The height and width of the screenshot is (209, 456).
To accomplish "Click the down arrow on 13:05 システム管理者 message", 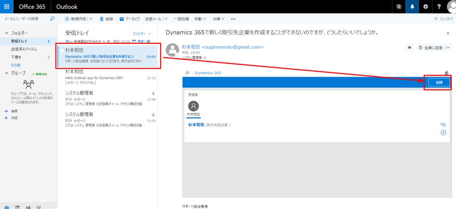I will tap(153, 115).
